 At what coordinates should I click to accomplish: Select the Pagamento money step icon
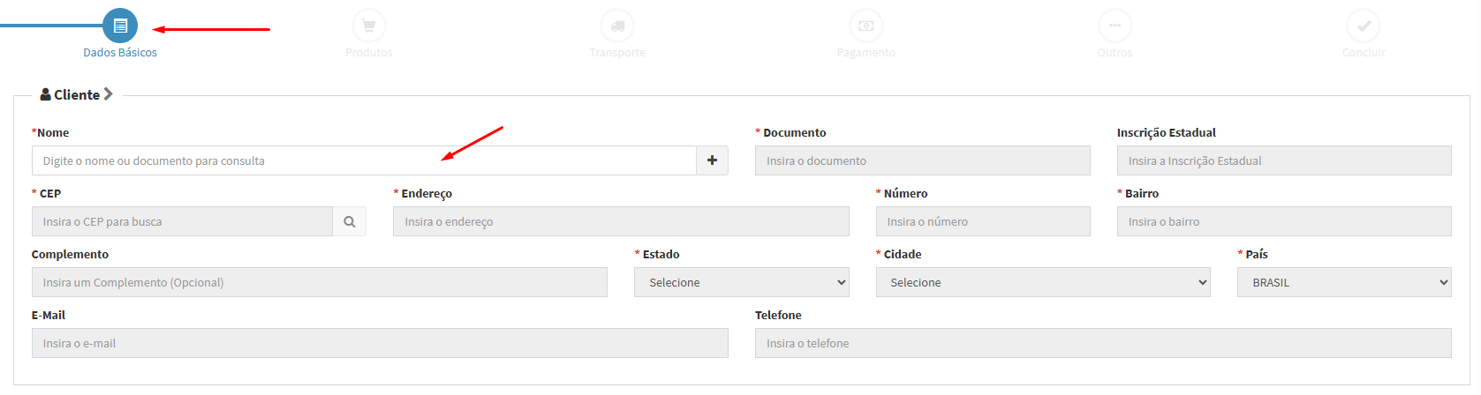pyautogui.click(x=865, y=26)
